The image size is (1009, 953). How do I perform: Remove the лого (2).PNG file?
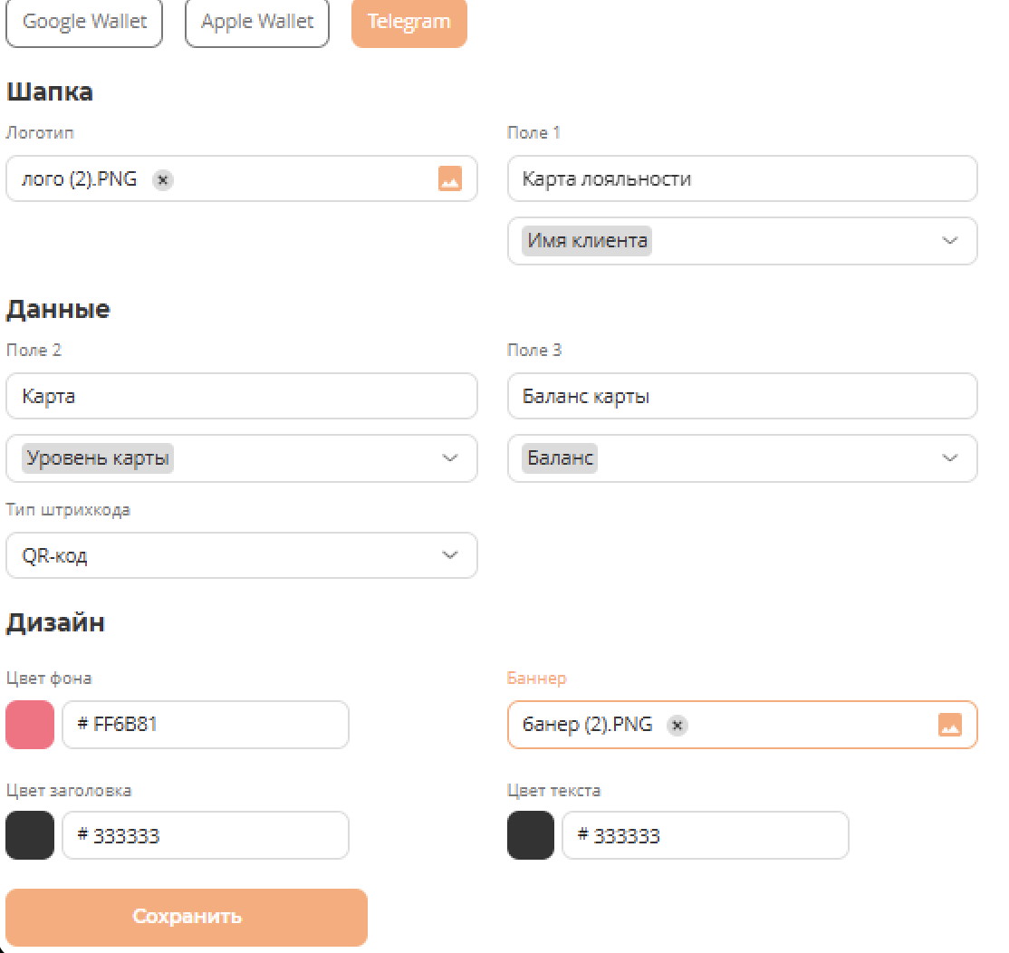tap(162, 179)
